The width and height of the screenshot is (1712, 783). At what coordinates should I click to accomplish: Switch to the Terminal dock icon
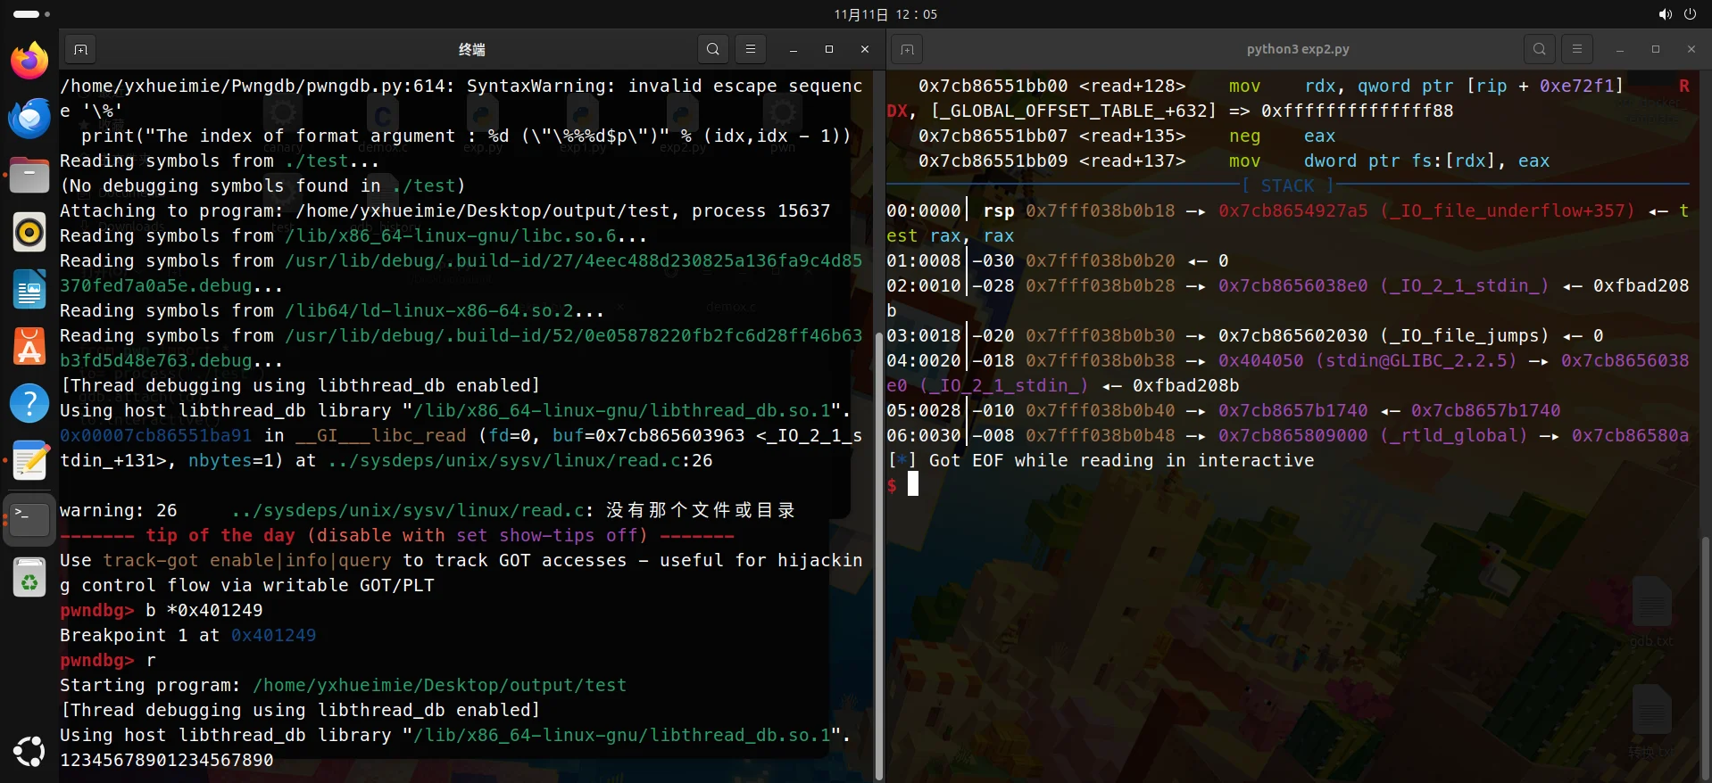(x=29, y=518)
